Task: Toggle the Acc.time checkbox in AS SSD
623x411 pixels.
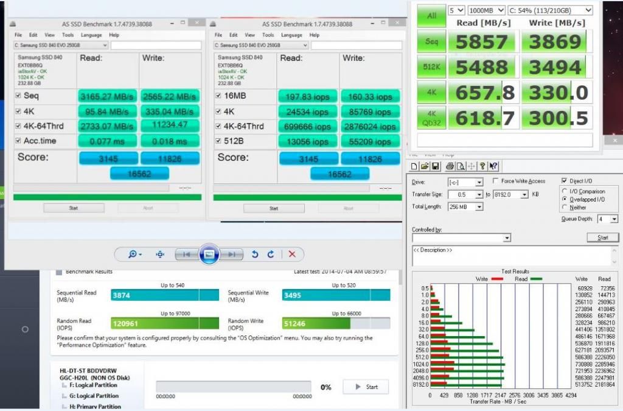Action: point(18,140)
